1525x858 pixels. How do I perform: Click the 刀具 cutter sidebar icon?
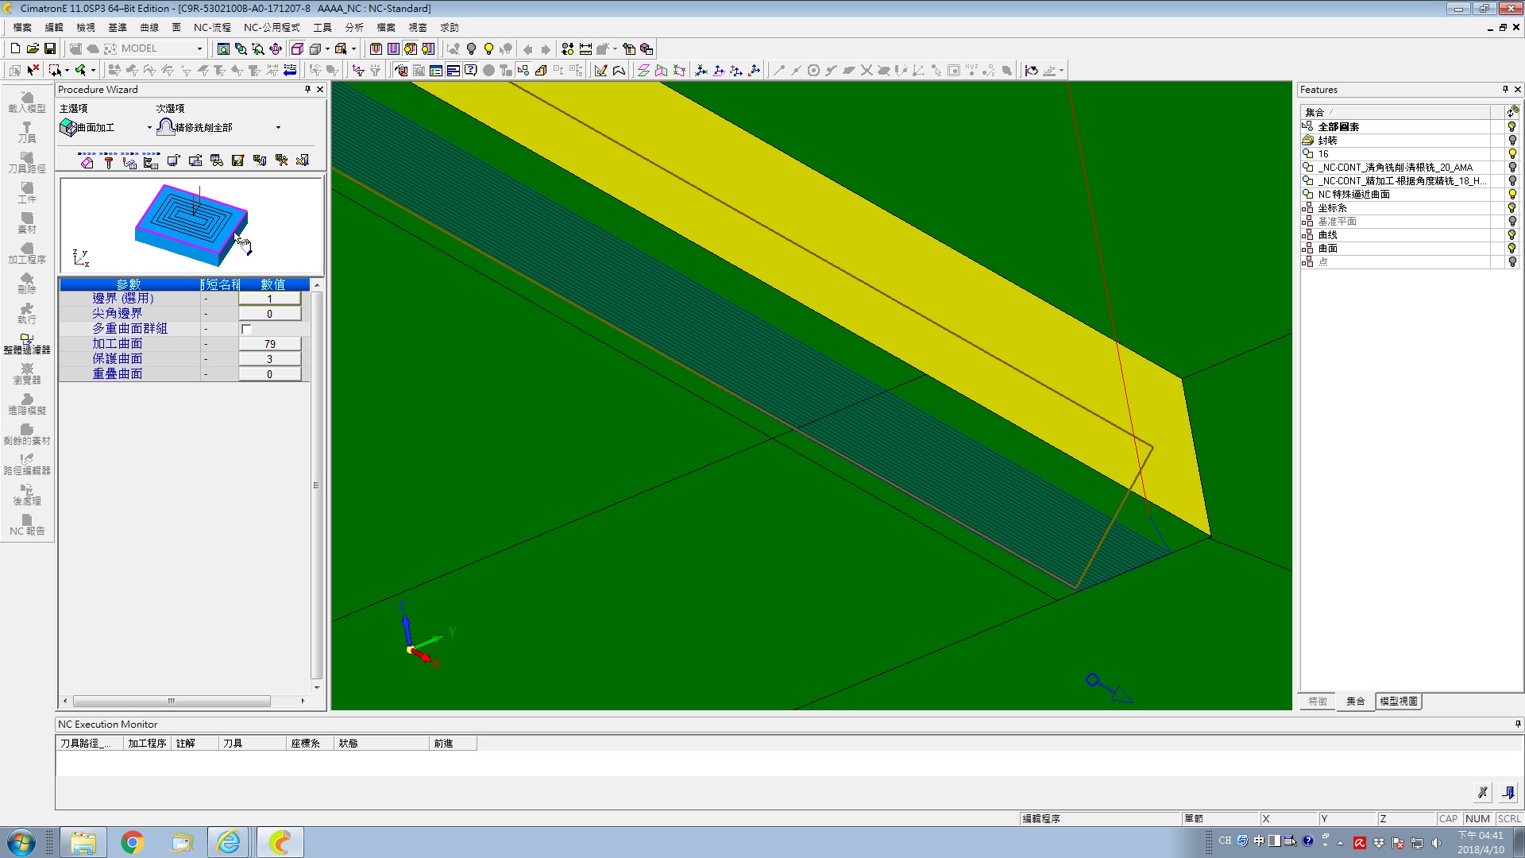(27, 132)
